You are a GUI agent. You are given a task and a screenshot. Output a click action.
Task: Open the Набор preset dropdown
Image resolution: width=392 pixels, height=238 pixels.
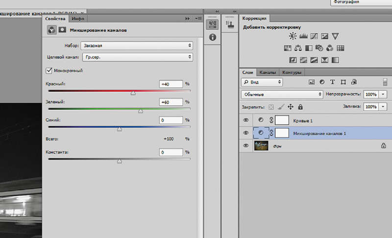click(137, 45)
